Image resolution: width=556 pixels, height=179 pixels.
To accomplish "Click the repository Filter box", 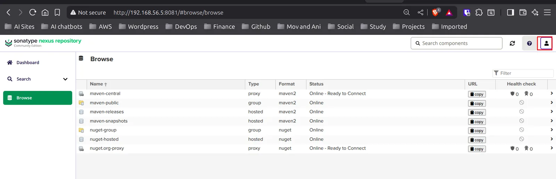I will 523,73.
